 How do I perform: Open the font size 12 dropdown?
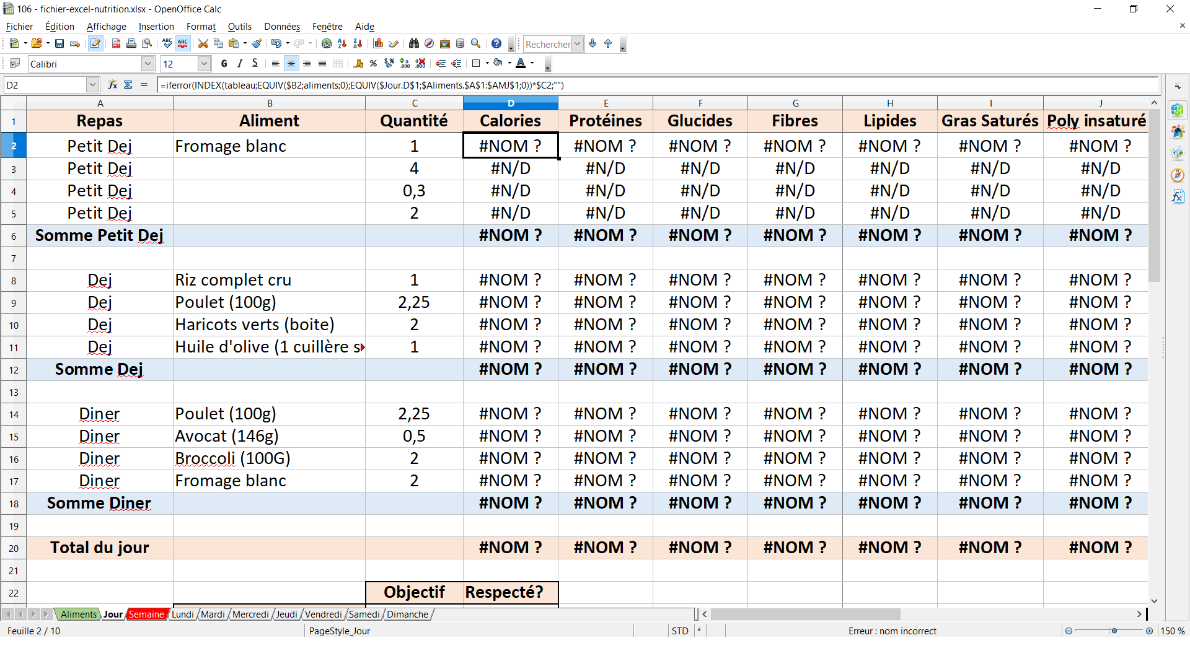point(205,63)
